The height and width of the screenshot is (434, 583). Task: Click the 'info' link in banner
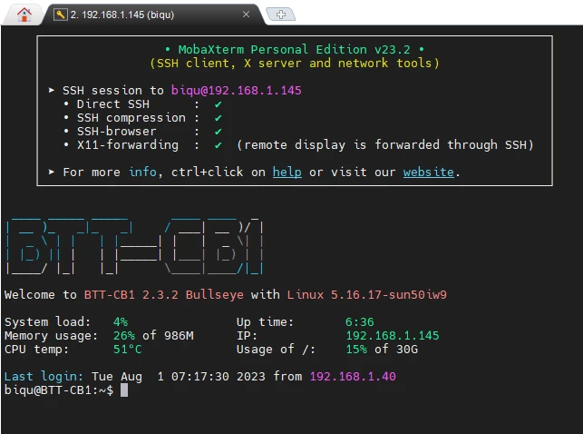point(142,172)
